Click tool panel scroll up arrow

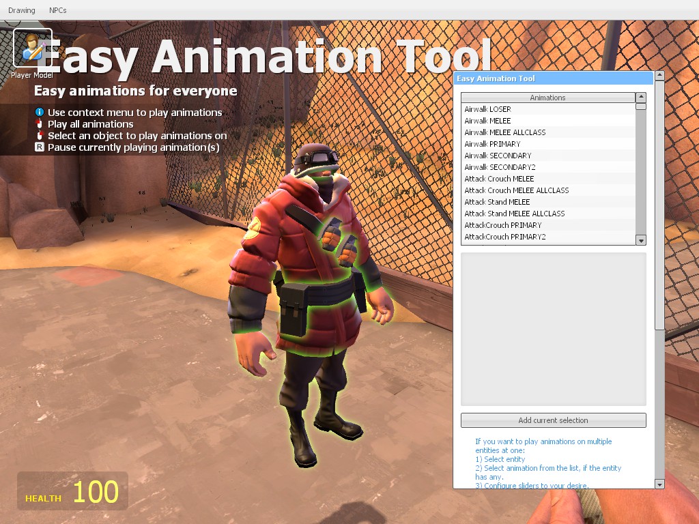coord(659,75)
